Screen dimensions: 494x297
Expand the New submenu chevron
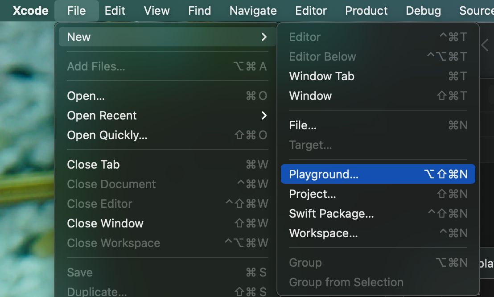[264, 37]
